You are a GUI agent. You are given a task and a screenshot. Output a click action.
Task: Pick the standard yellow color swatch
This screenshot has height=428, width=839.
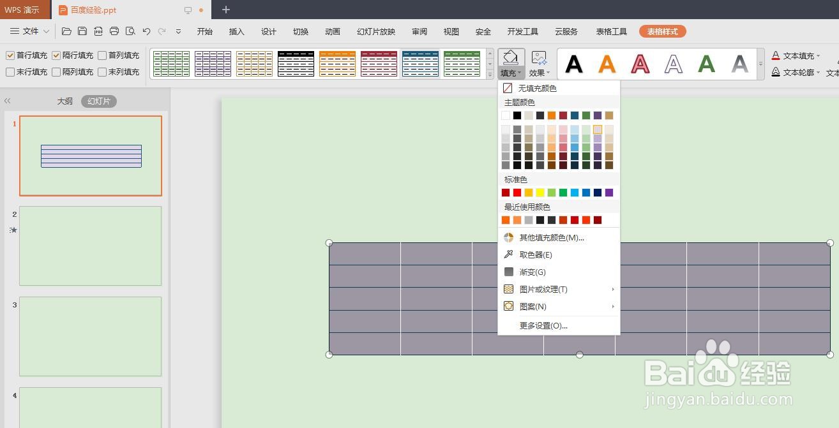coord(540,193)
